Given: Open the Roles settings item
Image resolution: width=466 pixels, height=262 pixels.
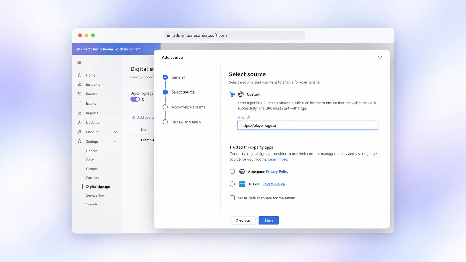Looking at the screenshot, I should 90,160.
